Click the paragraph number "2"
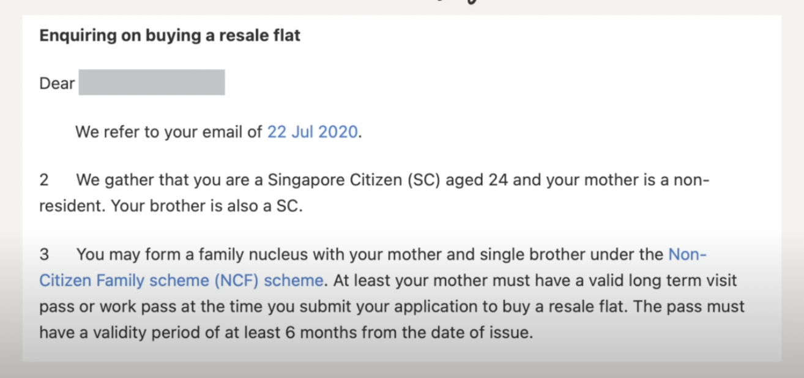This screenshot has height=378, width=804. pos(44,181)
